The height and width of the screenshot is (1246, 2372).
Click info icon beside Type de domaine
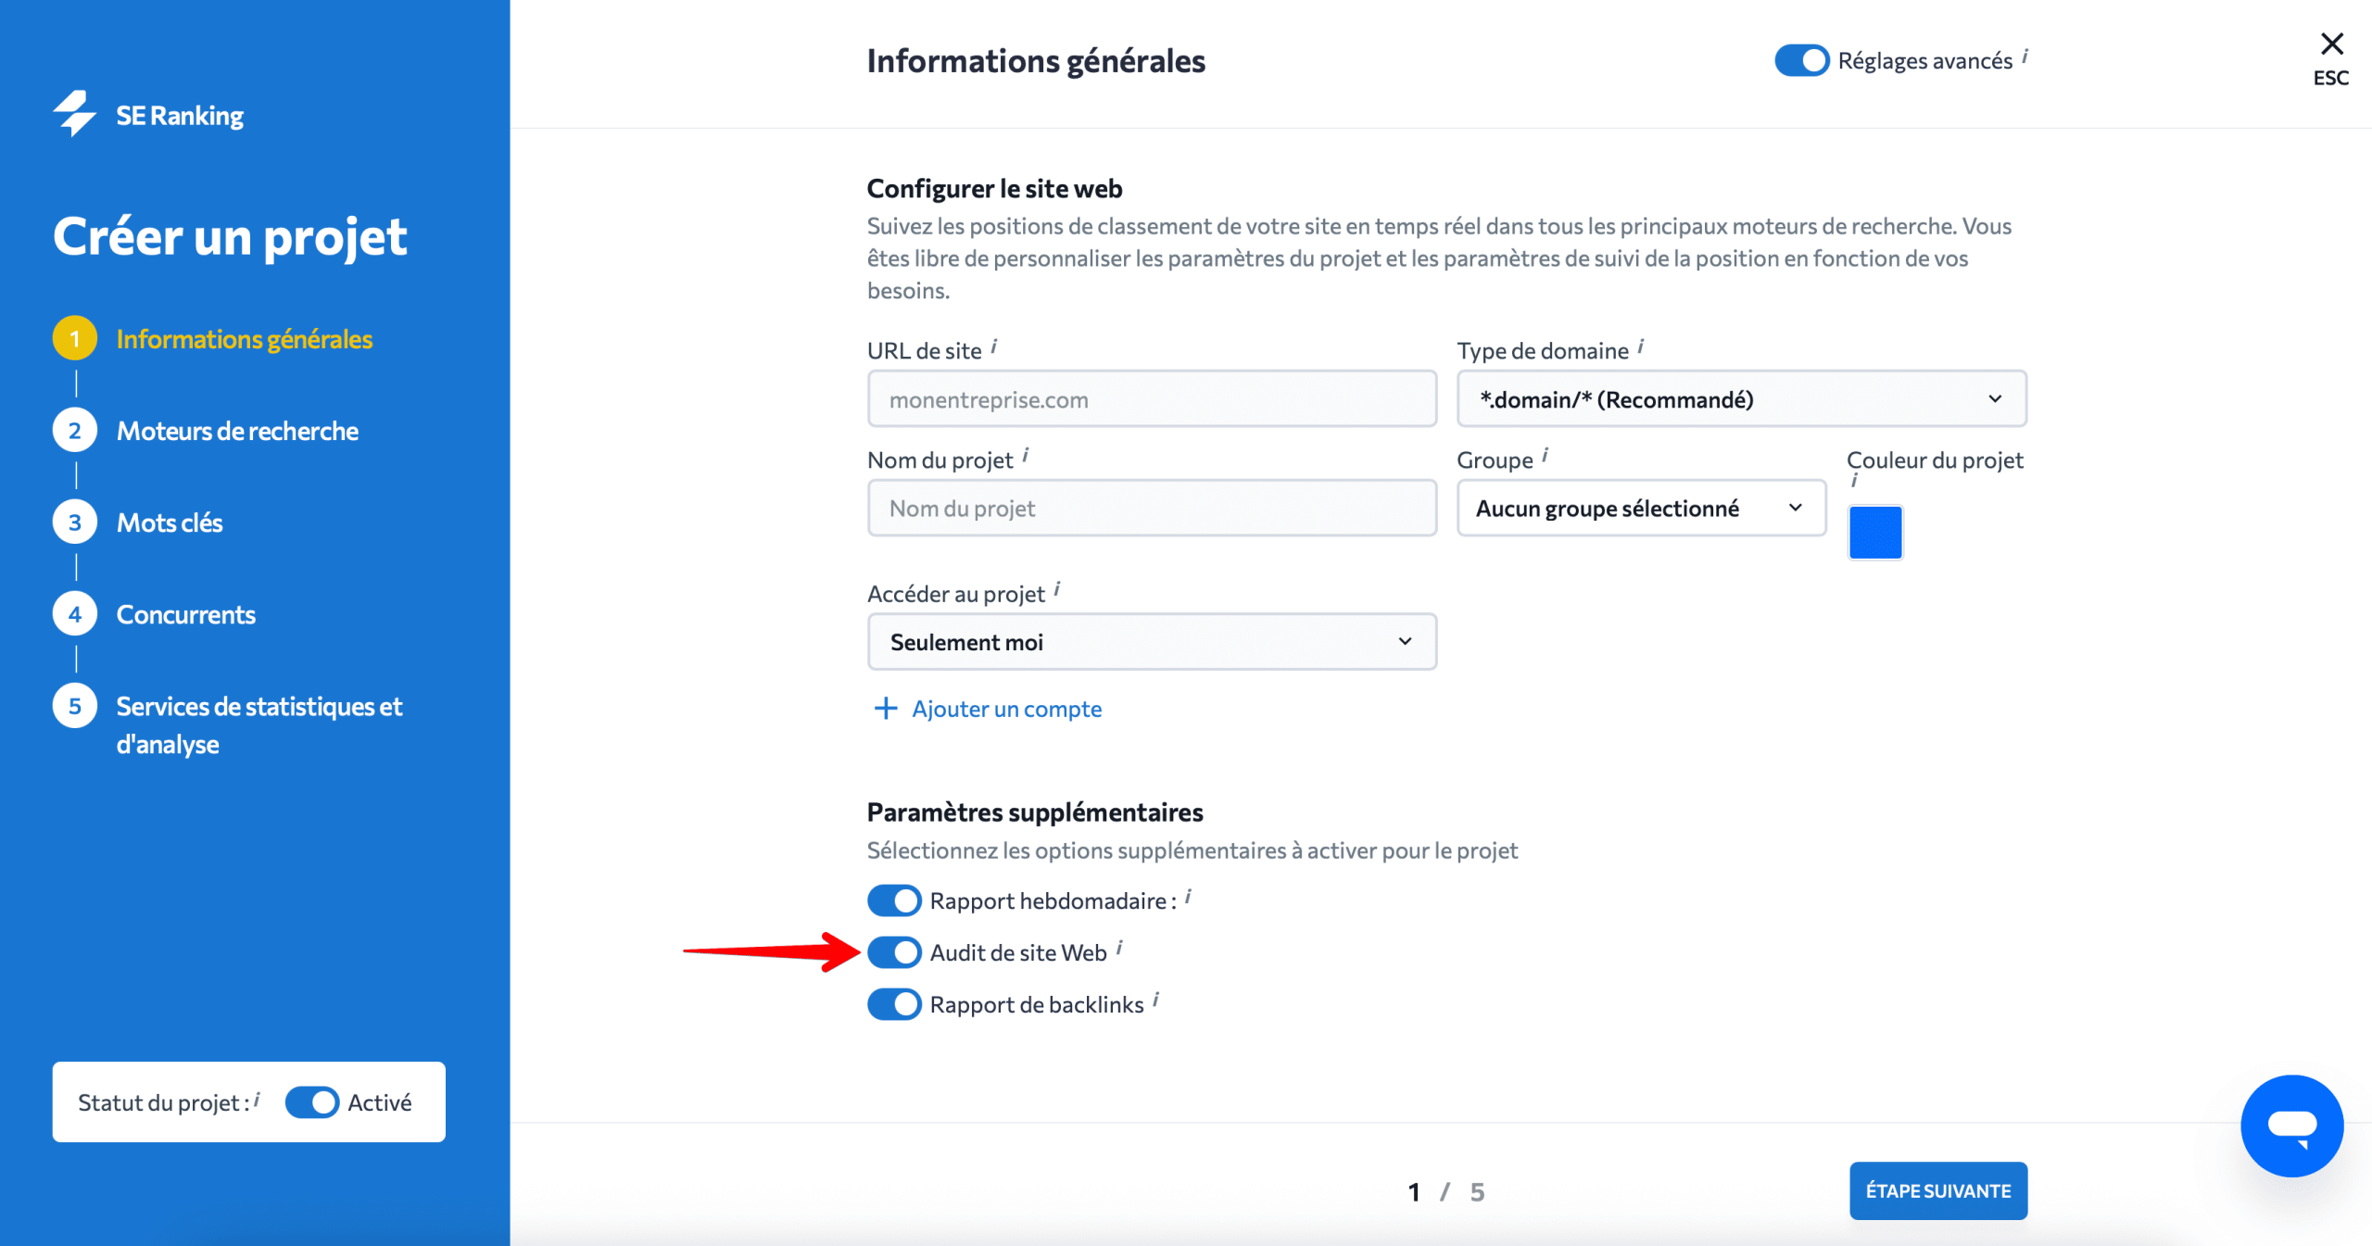point(1641,346)
